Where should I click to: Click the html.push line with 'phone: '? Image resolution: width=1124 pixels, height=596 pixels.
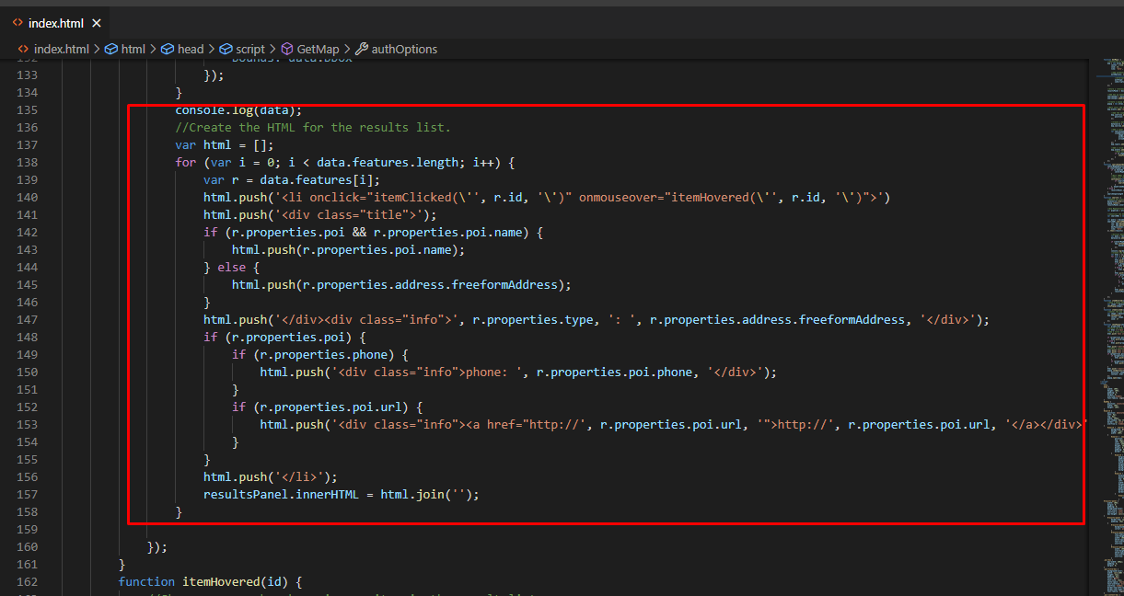518,372
